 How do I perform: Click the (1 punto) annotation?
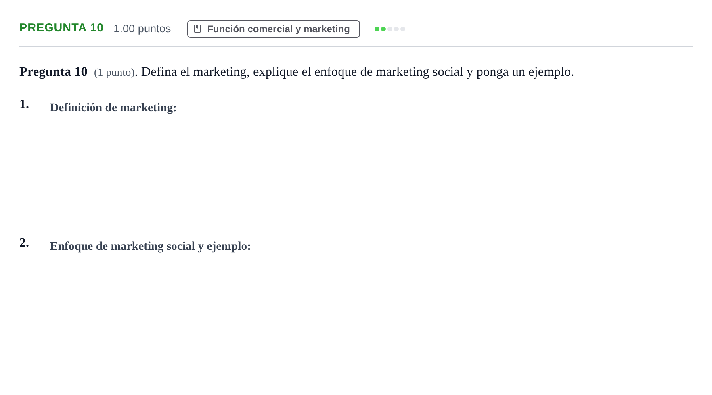click(115, 73)
